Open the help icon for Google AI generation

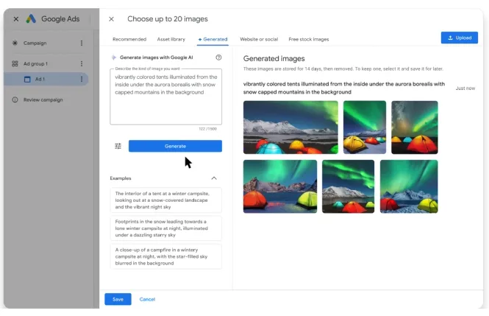(x=218, y=57)
